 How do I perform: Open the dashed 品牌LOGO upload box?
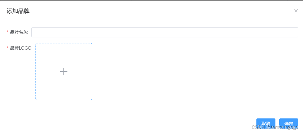pos(64,72)
